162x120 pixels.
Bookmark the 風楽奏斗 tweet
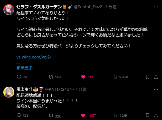pos(148,115)
